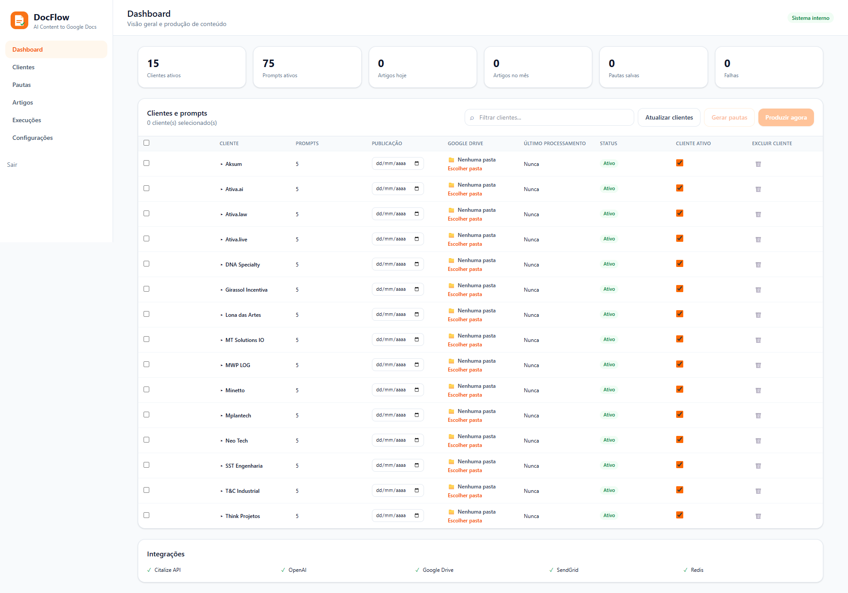This screenshot has height=593, width=848.
Task: Uncheck Cliente Ativo for Ativa.ai
Action: (x=680, y=188)
